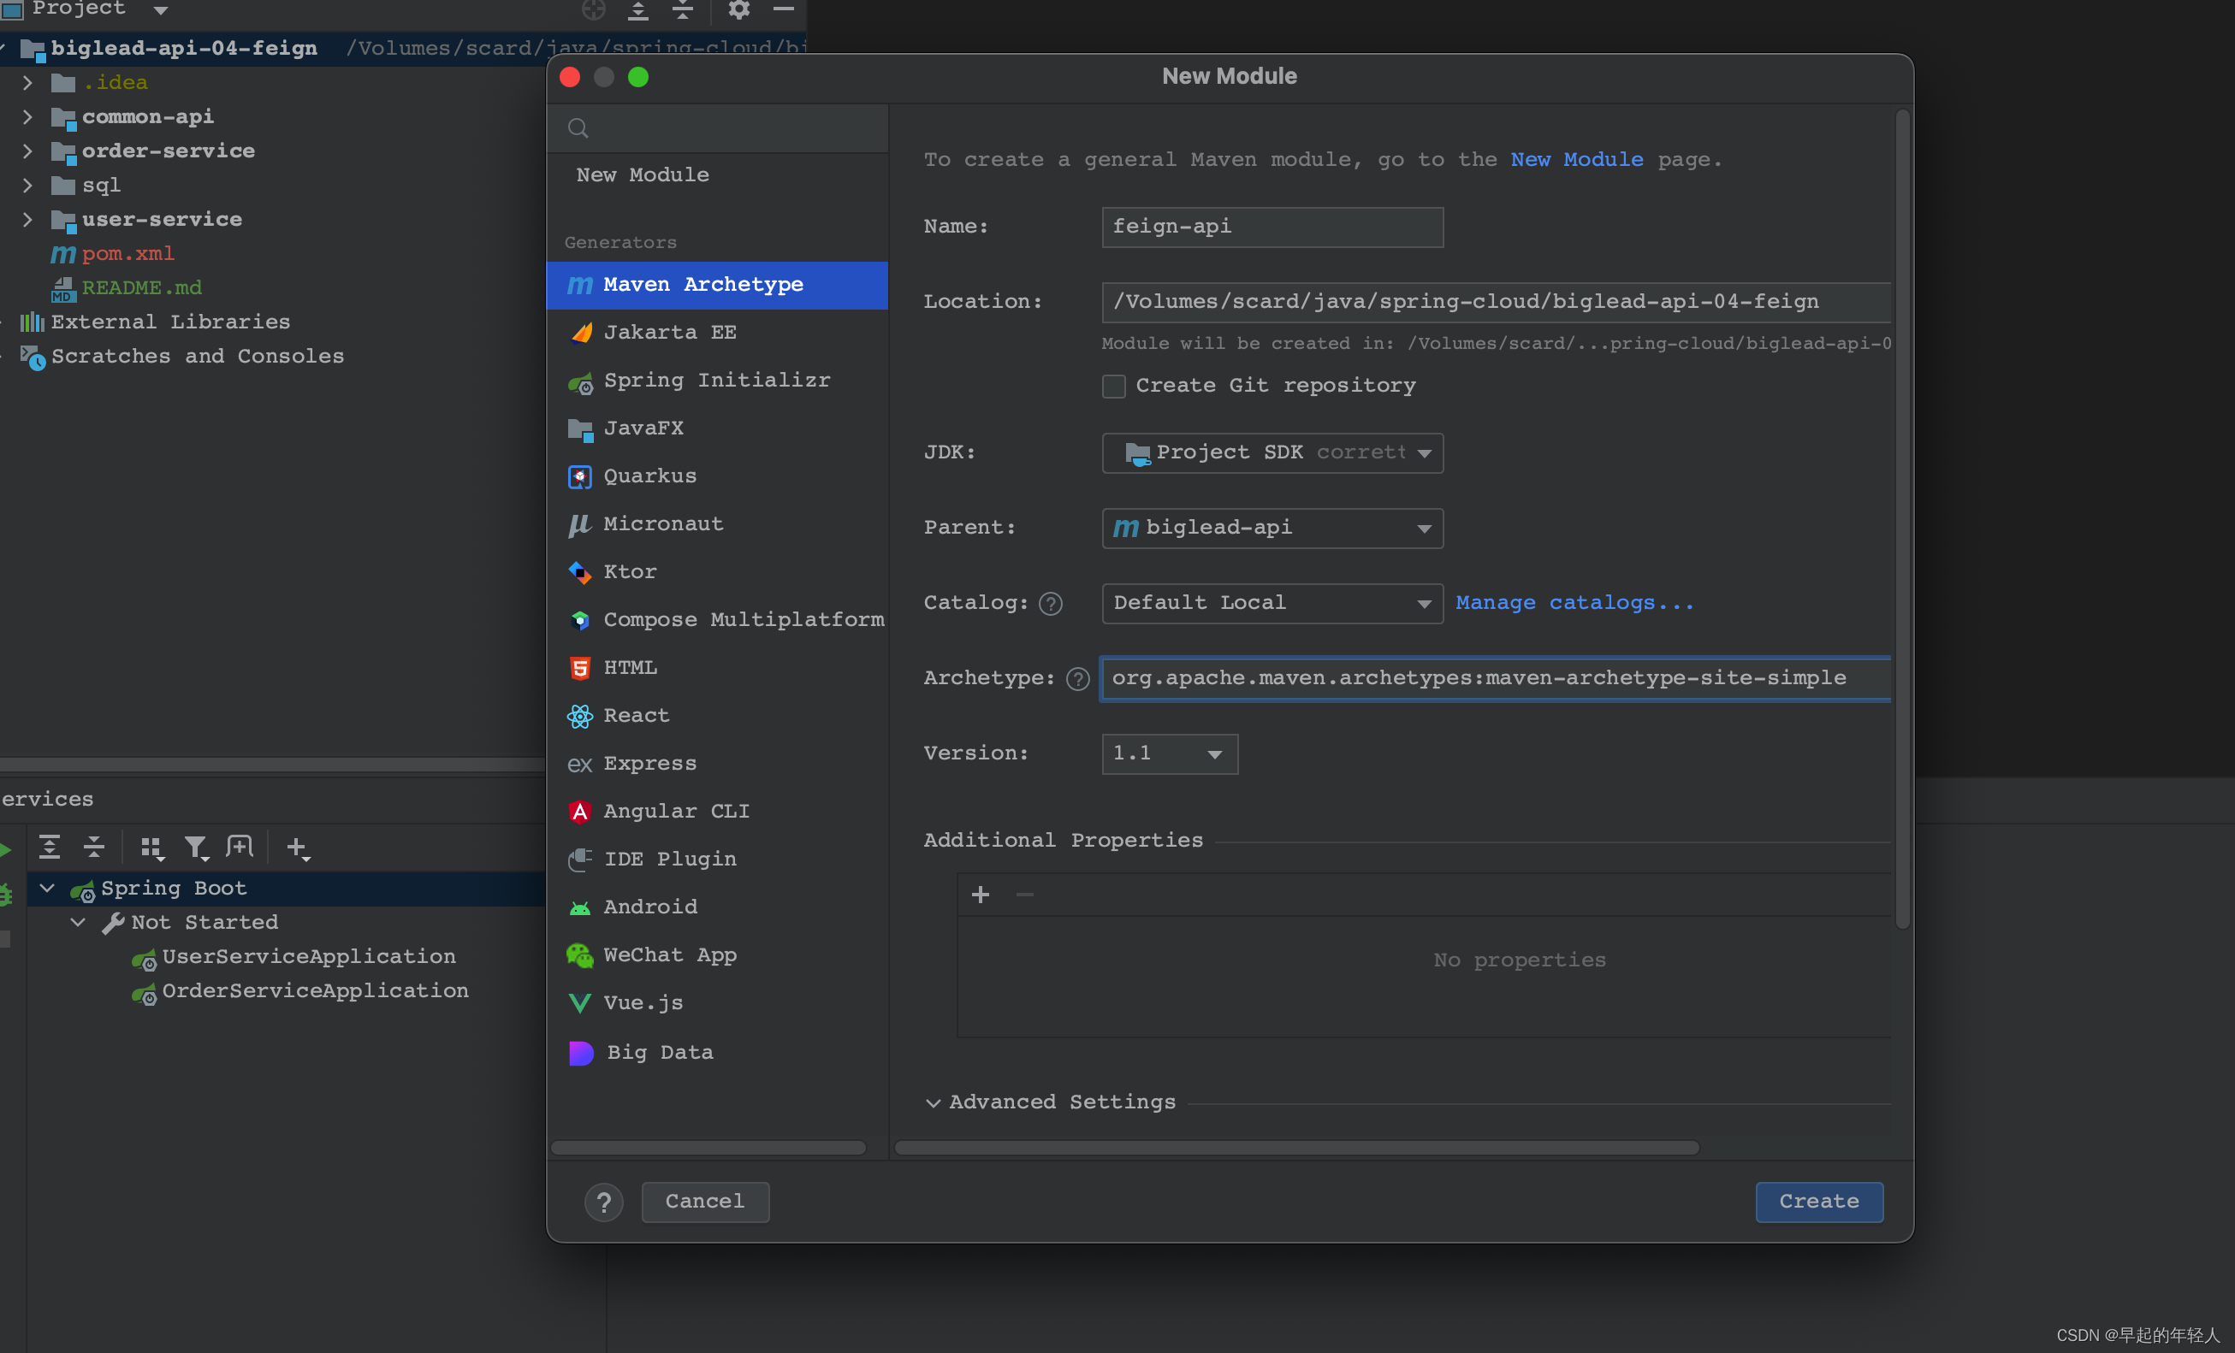This screenshot has height=1353, width=2235.
Task: Toggle Create Git repository checkbox
Action: pos(1114,387)
